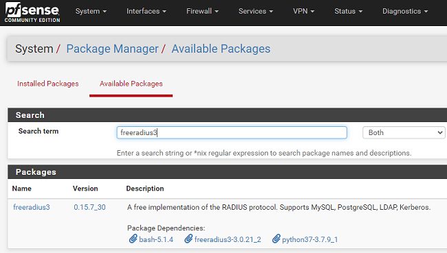Image resolution: width=447 pixels, height=253 pixels.
Task: Click paperclip icon beside freeradius3-3.0.21_2
Action: tap(188, 239)
